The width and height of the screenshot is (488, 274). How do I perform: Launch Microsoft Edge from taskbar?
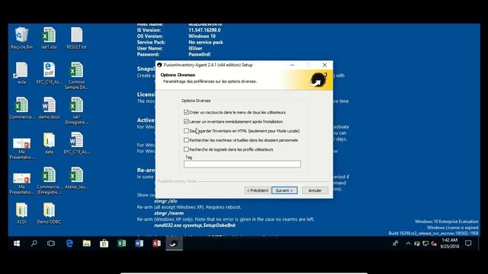69,244
